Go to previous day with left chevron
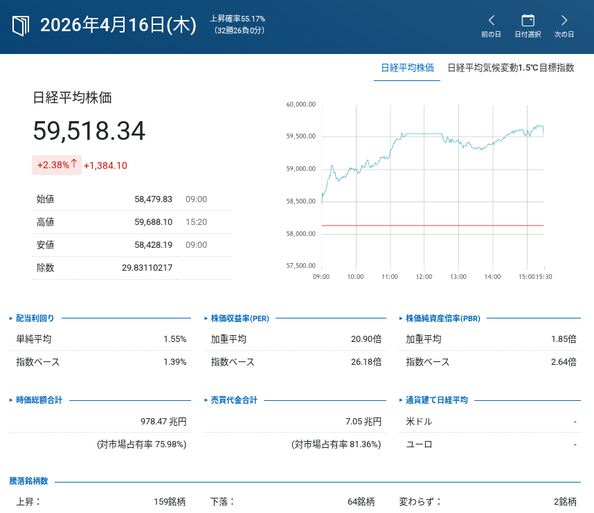 click(491, 21)
